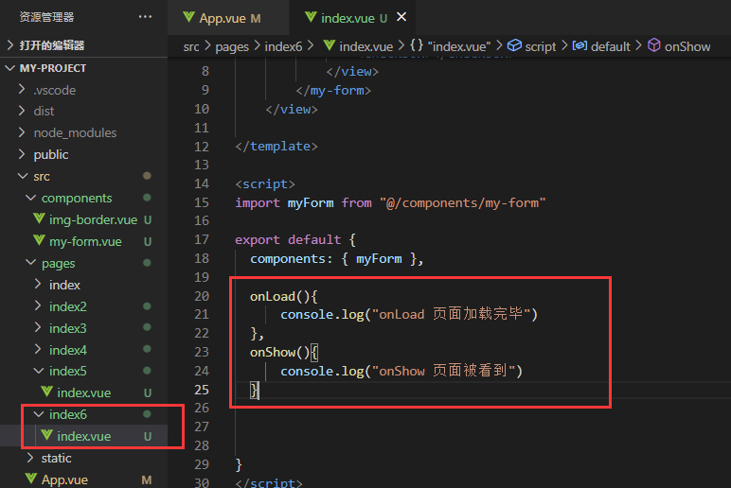The width and height of the screenshot is (731, 488).
Task: Click the Vue icon on index.vue tab
Action: point(311,17)
